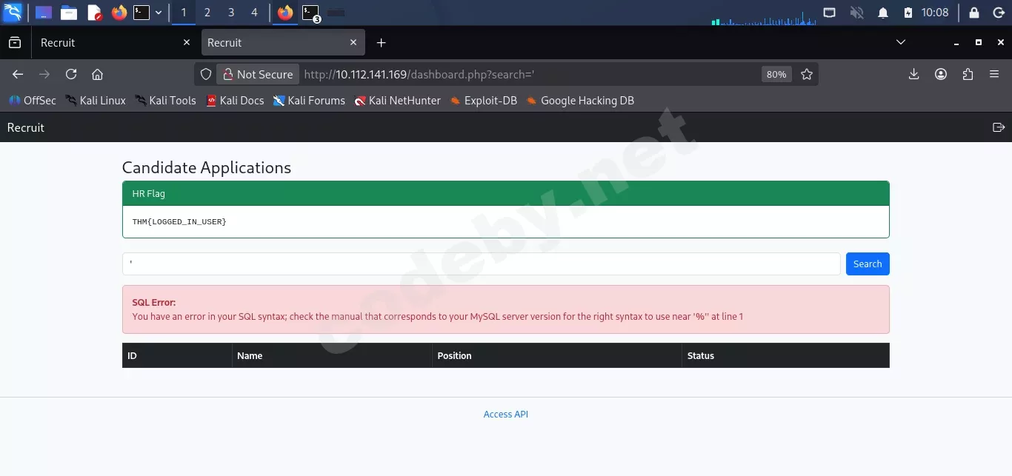Screen dimensions: 1012x476
Task: Close the first Recruit tab
Action: (187, 43)
